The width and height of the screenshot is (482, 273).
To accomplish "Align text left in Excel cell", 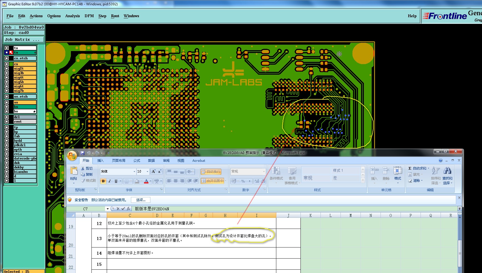I will [x=169, y=181].
